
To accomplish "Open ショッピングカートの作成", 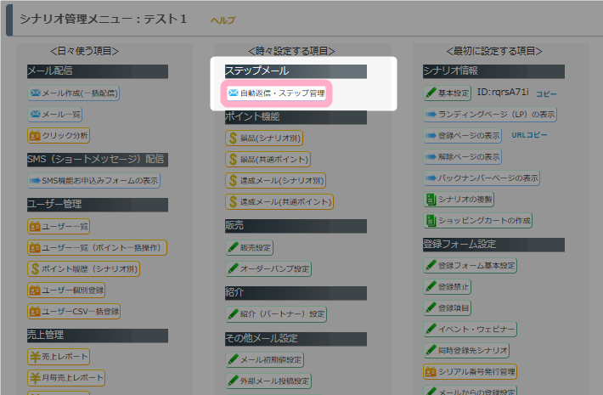I will click(477, 221).
